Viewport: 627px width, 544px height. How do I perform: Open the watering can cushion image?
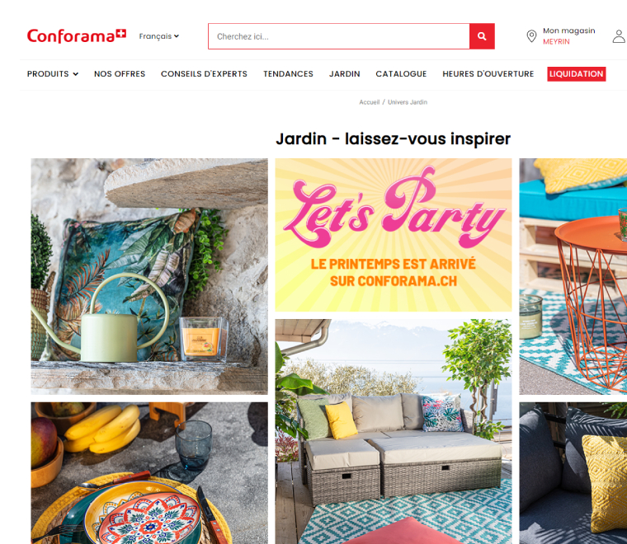pos(149,276)
